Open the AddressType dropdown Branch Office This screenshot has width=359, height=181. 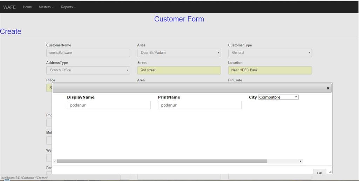(x=88, y=70)
